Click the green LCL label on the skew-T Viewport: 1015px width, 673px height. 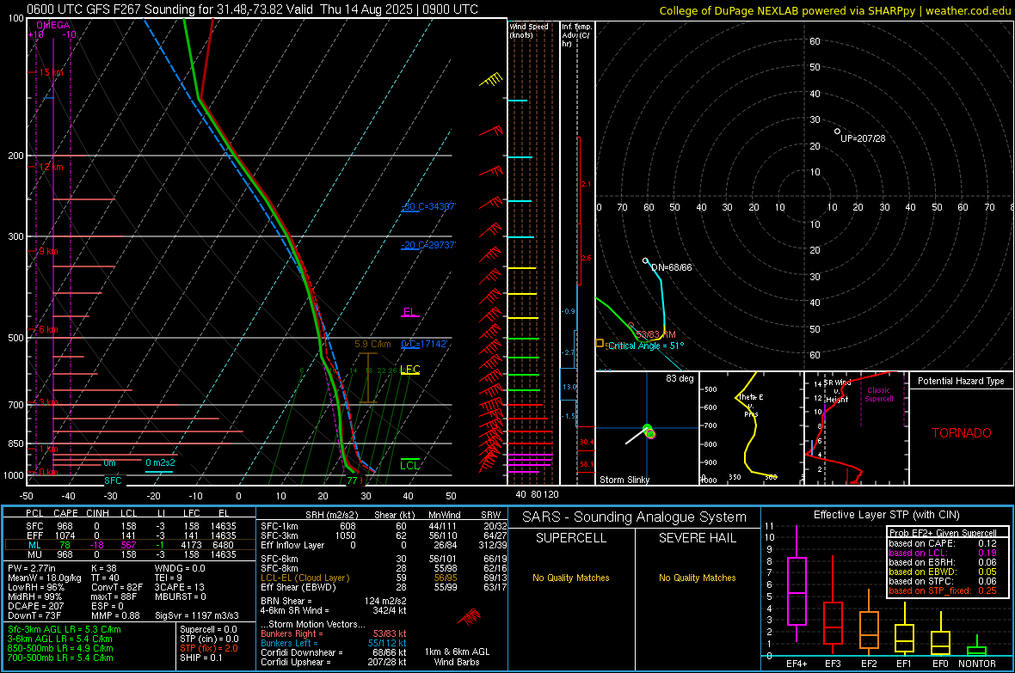(409, 465)
